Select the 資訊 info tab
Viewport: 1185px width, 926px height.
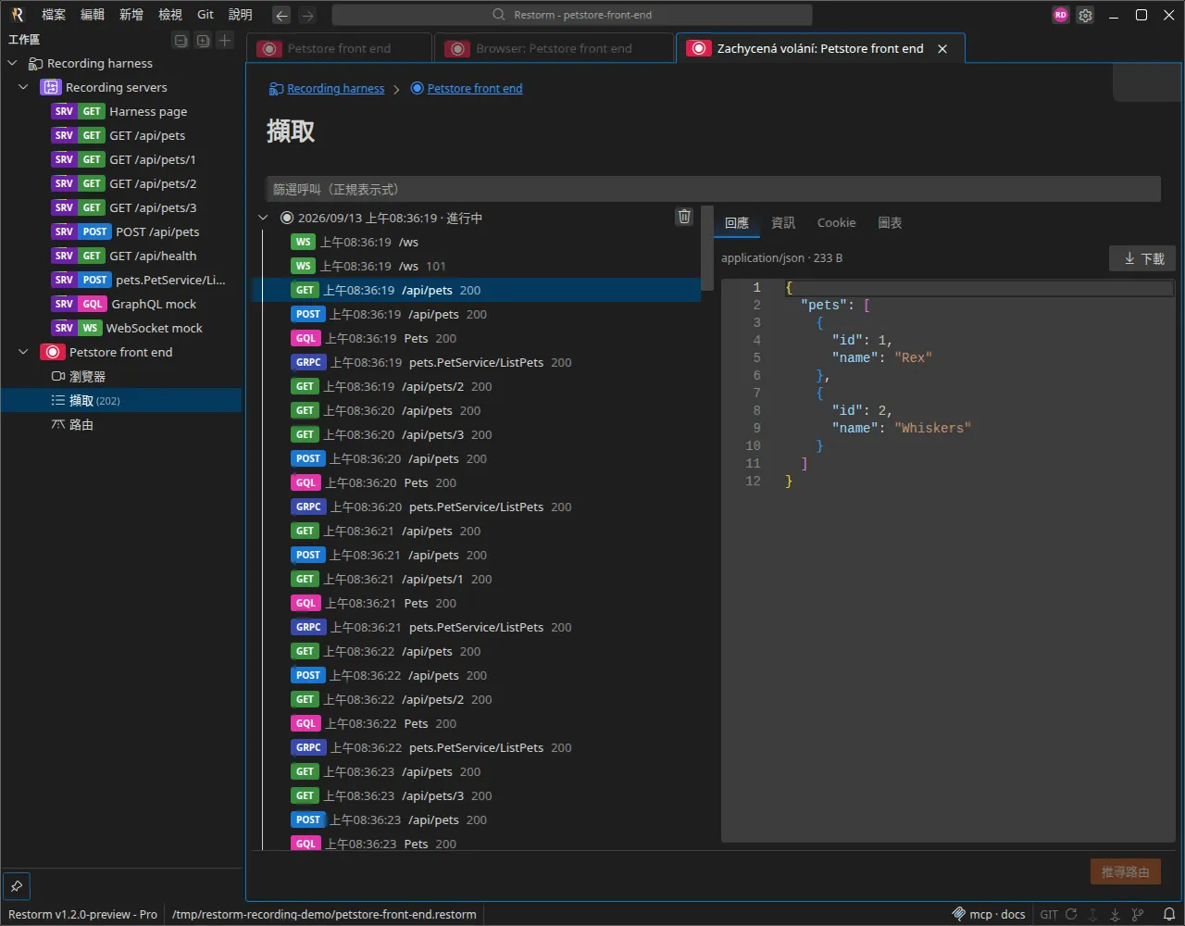(783, 223)
